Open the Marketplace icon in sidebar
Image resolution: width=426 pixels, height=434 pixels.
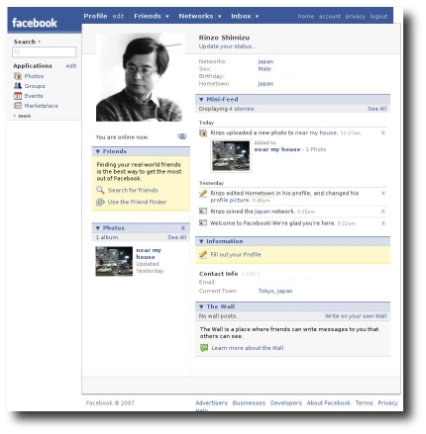click(18, 106)
